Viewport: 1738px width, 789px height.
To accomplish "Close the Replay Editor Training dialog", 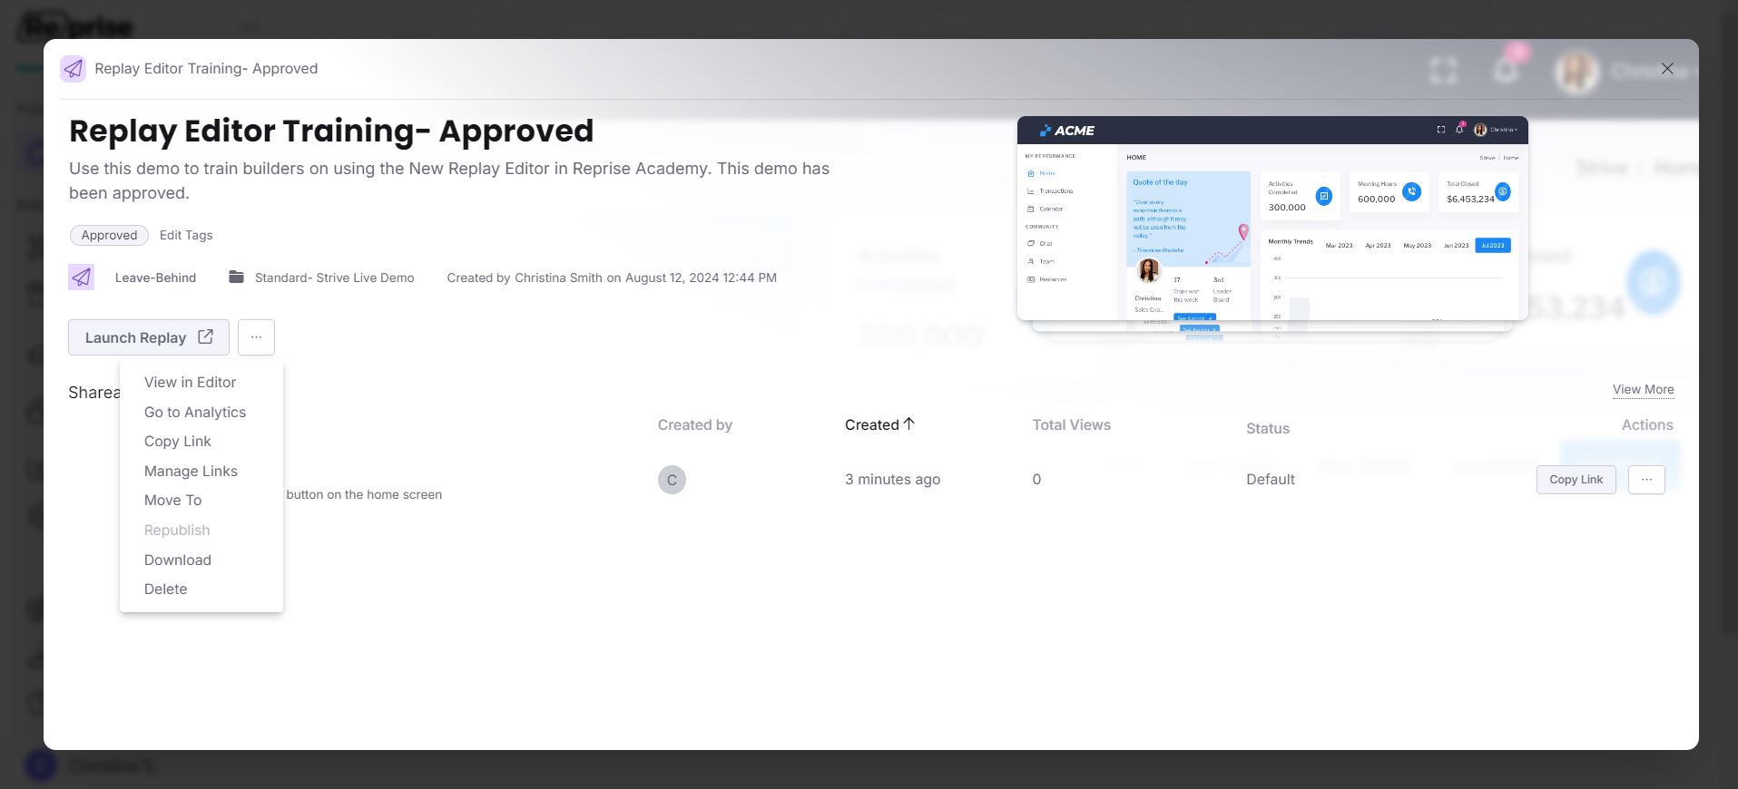I will click(x=1667, y=69).
